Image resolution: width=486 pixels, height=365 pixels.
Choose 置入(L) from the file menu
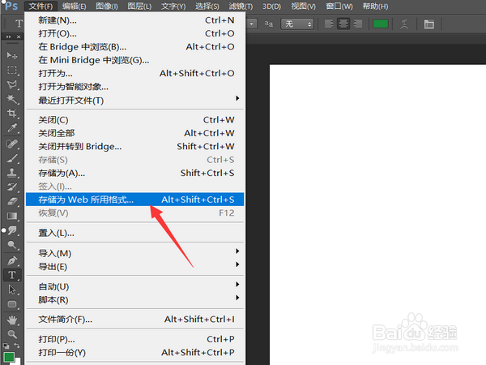click(x=134, y=233)
